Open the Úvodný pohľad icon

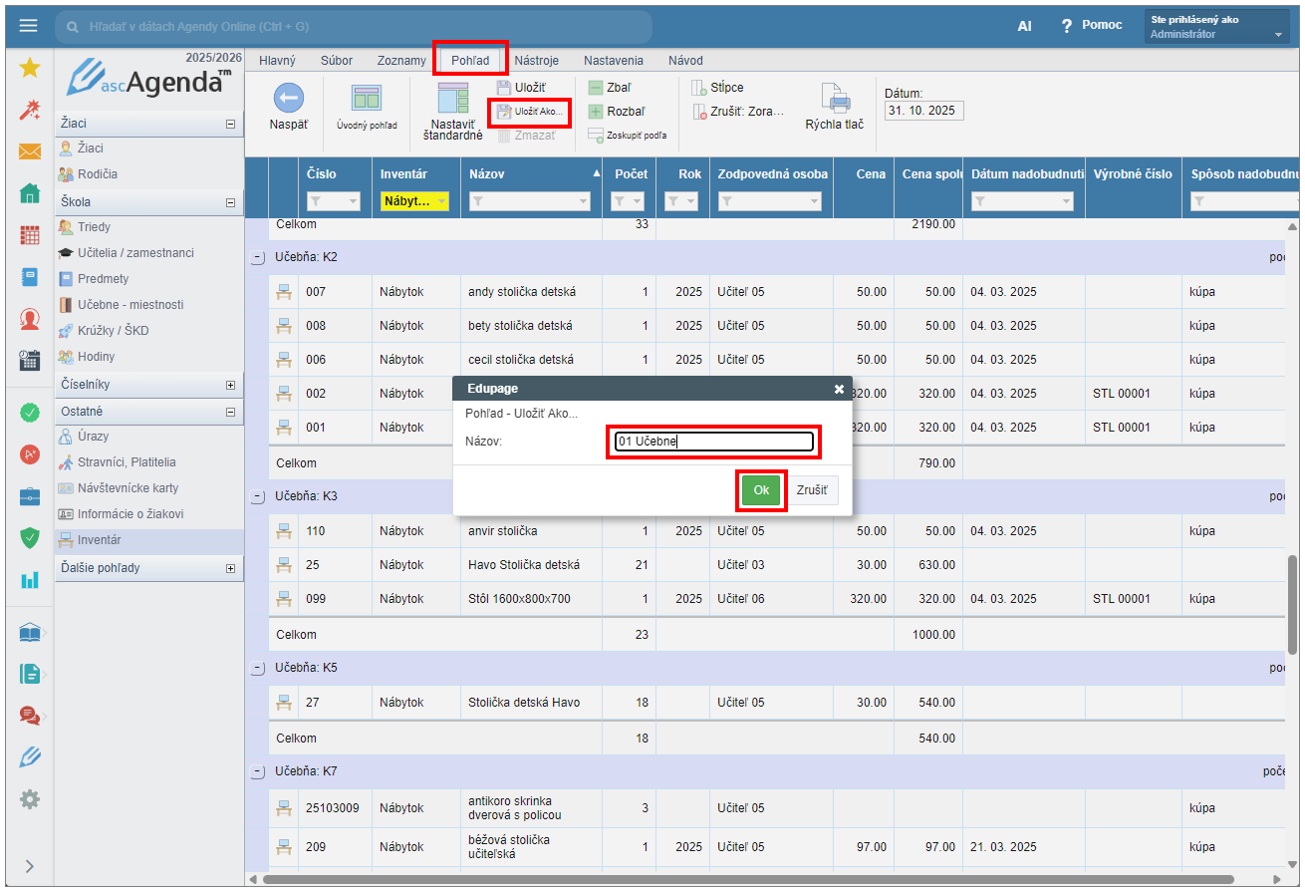(367, 99)
